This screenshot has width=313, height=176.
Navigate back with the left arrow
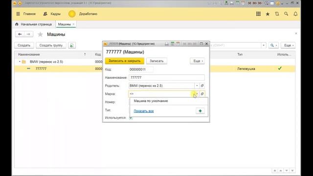(20, 34)
